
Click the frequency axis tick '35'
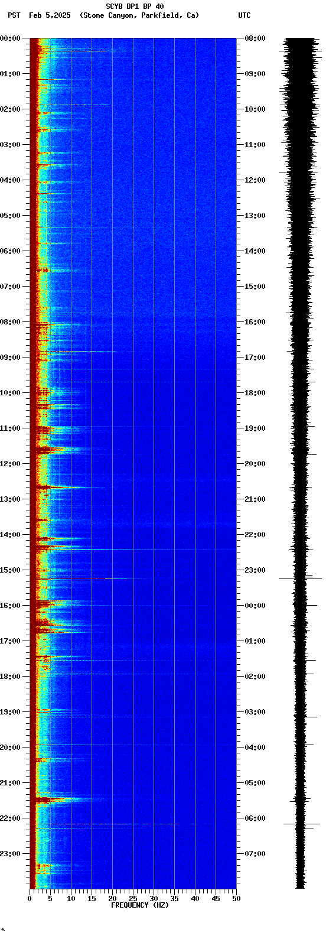click(x=174, y=899)
